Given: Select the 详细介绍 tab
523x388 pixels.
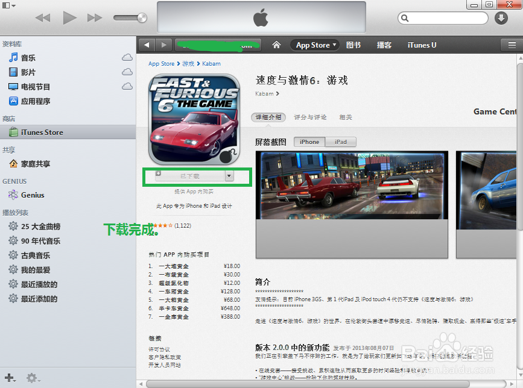Looking at the screenshot, I should 268,117.
